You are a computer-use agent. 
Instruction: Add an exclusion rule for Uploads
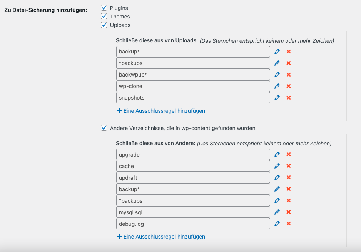[x=164, y=111]
